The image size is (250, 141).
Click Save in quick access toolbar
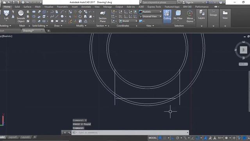[14, 2]
